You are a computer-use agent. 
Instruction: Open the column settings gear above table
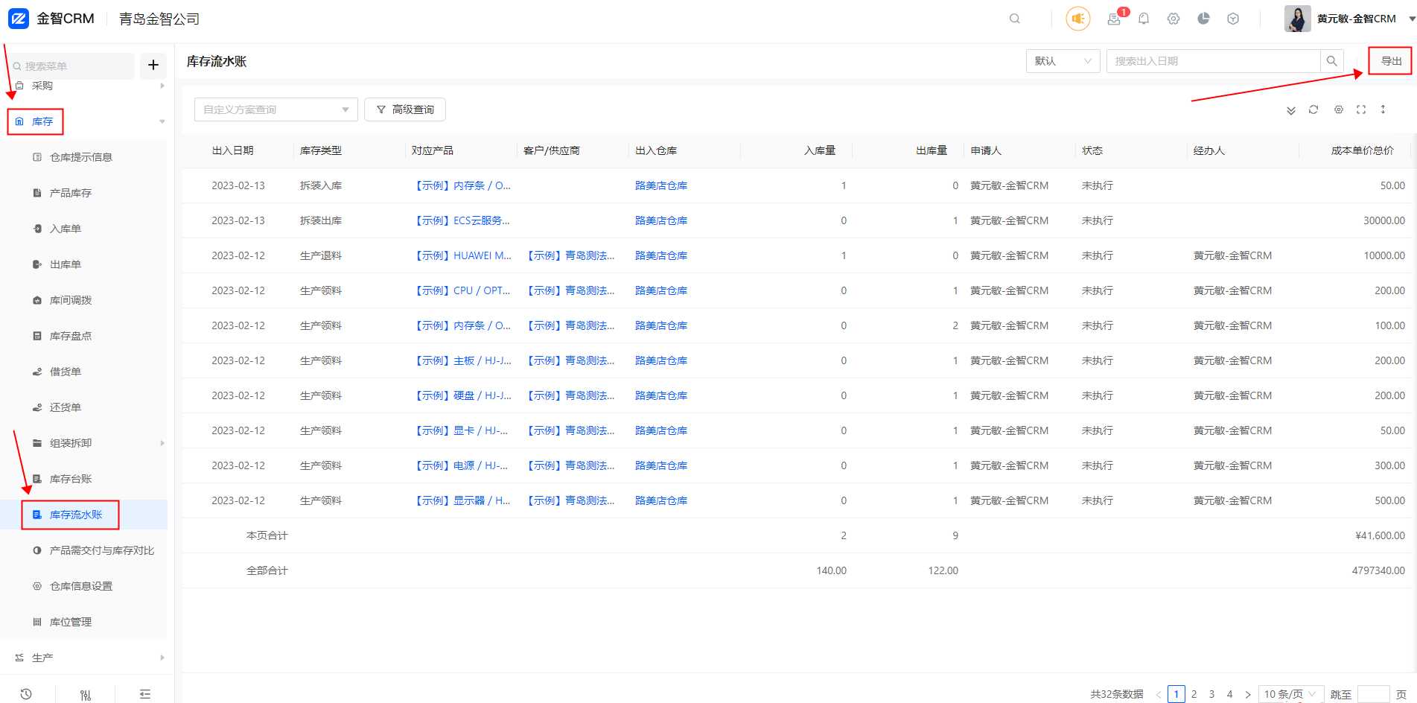click(x=1339, y=109)
